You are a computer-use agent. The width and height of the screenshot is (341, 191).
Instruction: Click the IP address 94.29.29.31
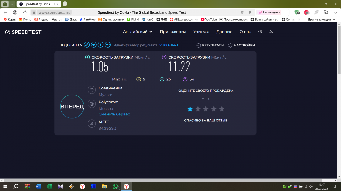[x=108, y=128]
